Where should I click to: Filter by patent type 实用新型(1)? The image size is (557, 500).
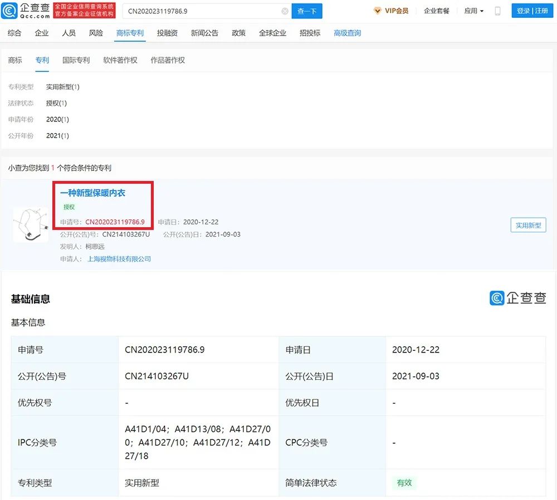point(62,87)
